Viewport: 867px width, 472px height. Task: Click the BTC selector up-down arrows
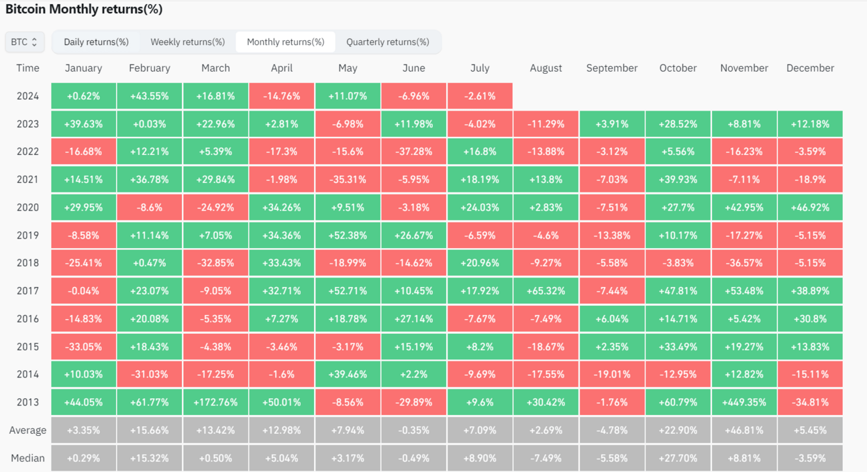[35, 42]
